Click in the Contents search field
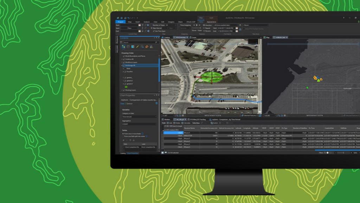The width and height of the screenshot is (360, 203). point(141,42)
